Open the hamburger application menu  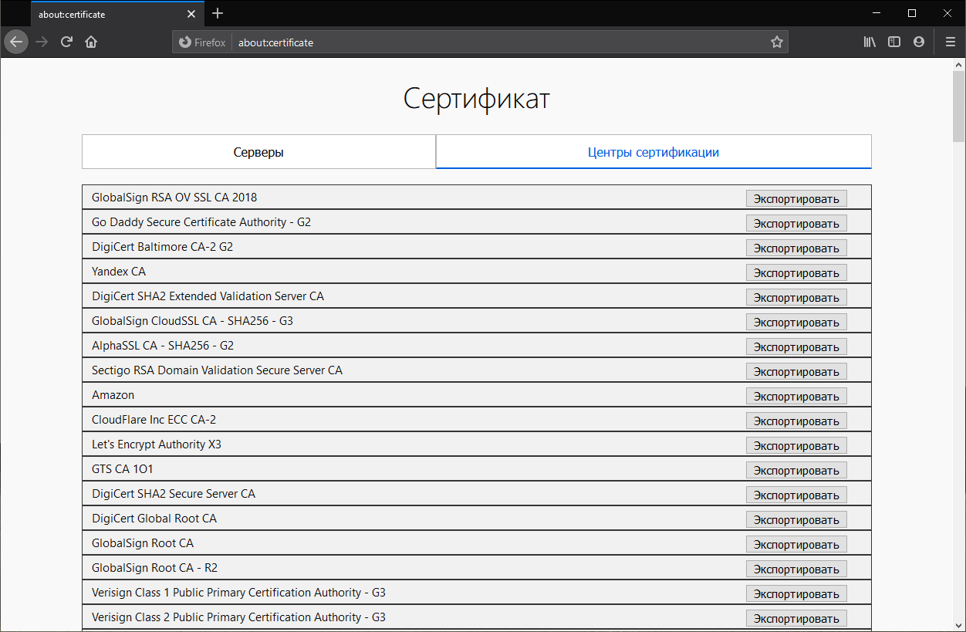click(951, 42)
